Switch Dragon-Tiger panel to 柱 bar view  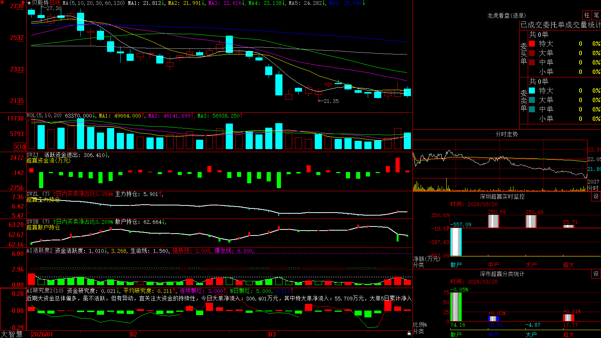587,15
